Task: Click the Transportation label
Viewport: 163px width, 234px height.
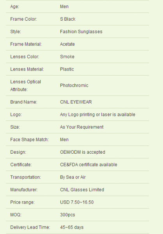Action: click(x=25, y=177)
